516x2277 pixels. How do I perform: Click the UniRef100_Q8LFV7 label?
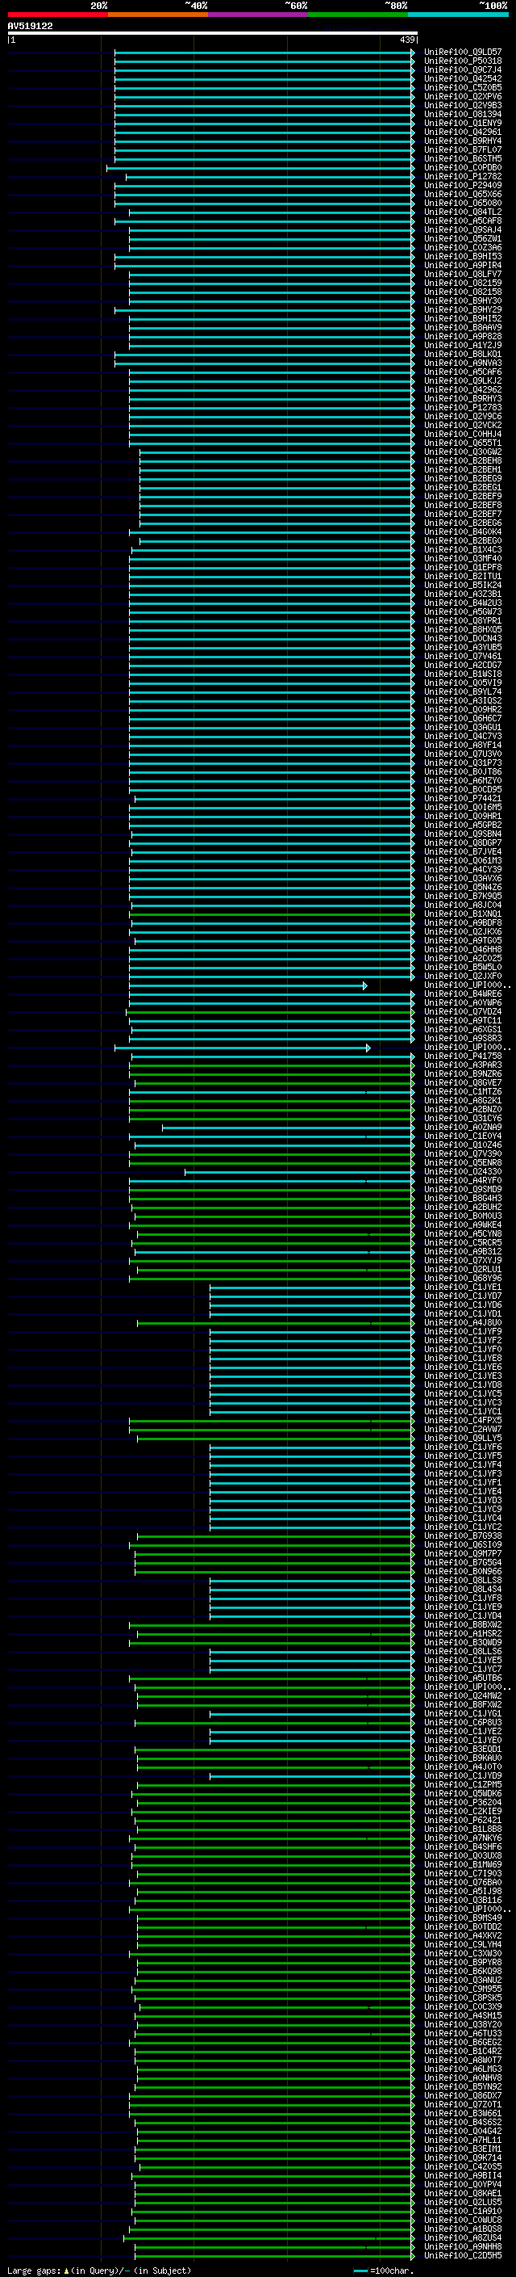click(463, 274)
